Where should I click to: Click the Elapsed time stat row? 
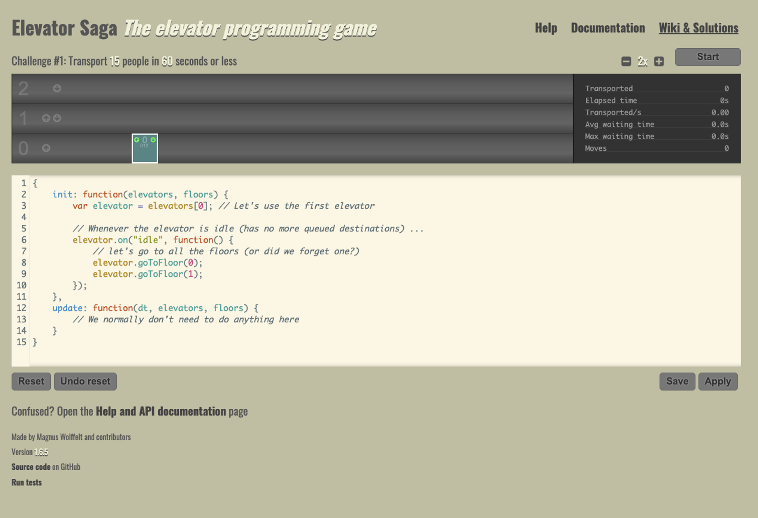(657, 100)
